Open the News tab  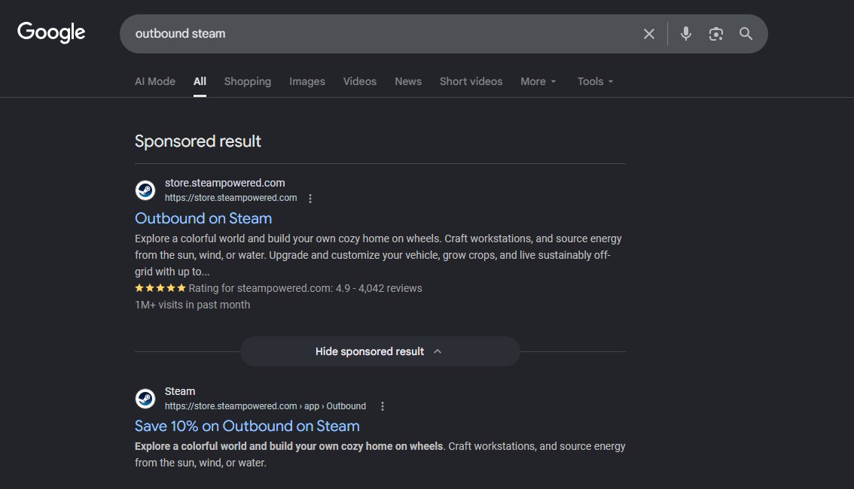(x=408, y=81)
